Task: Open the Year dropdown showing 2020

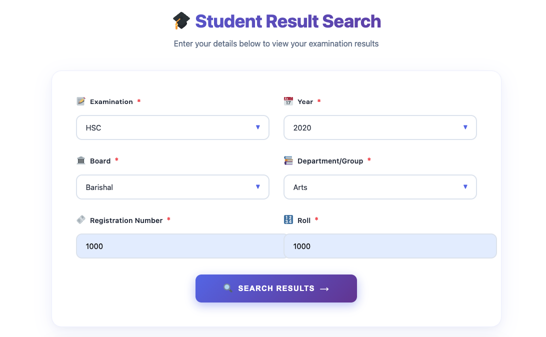Action: pos(380,127)
